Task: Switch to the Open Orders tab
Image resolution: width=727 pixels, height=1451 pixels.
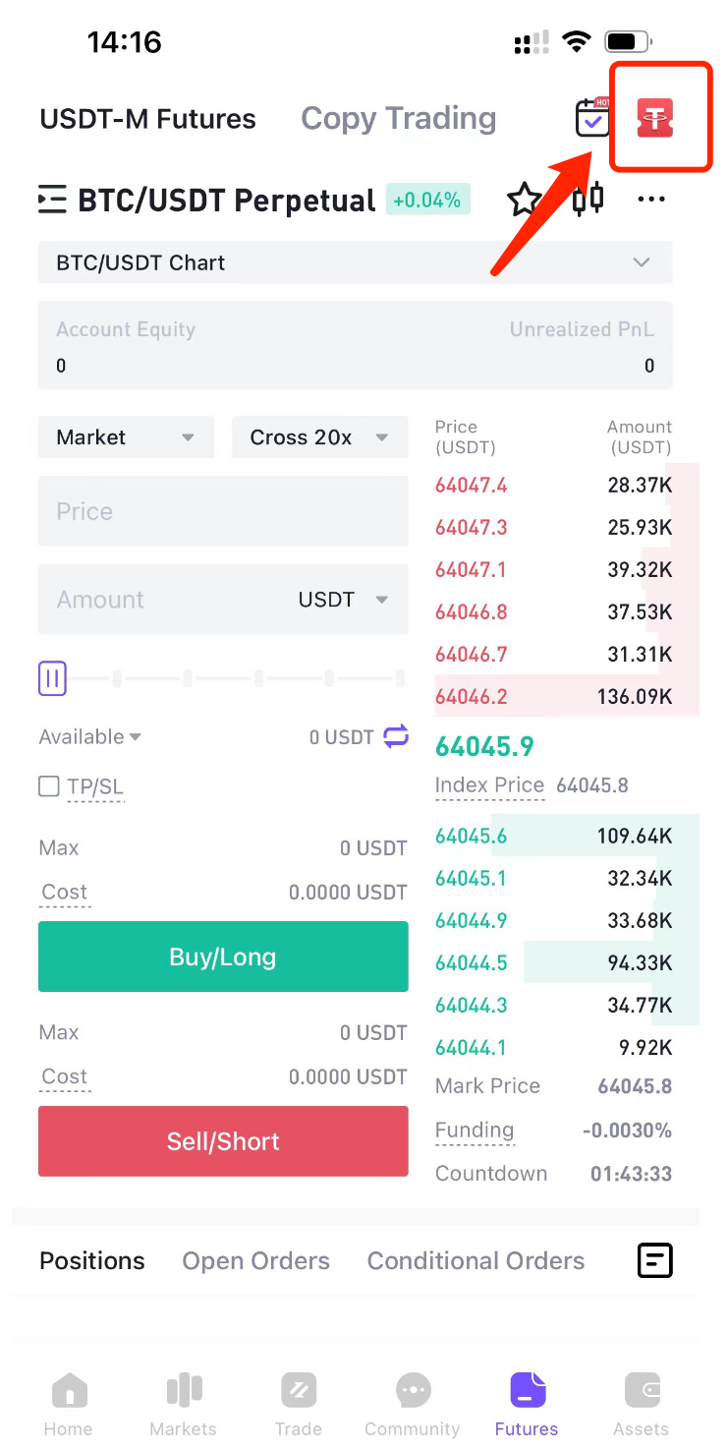Action: click(255, 1261)
